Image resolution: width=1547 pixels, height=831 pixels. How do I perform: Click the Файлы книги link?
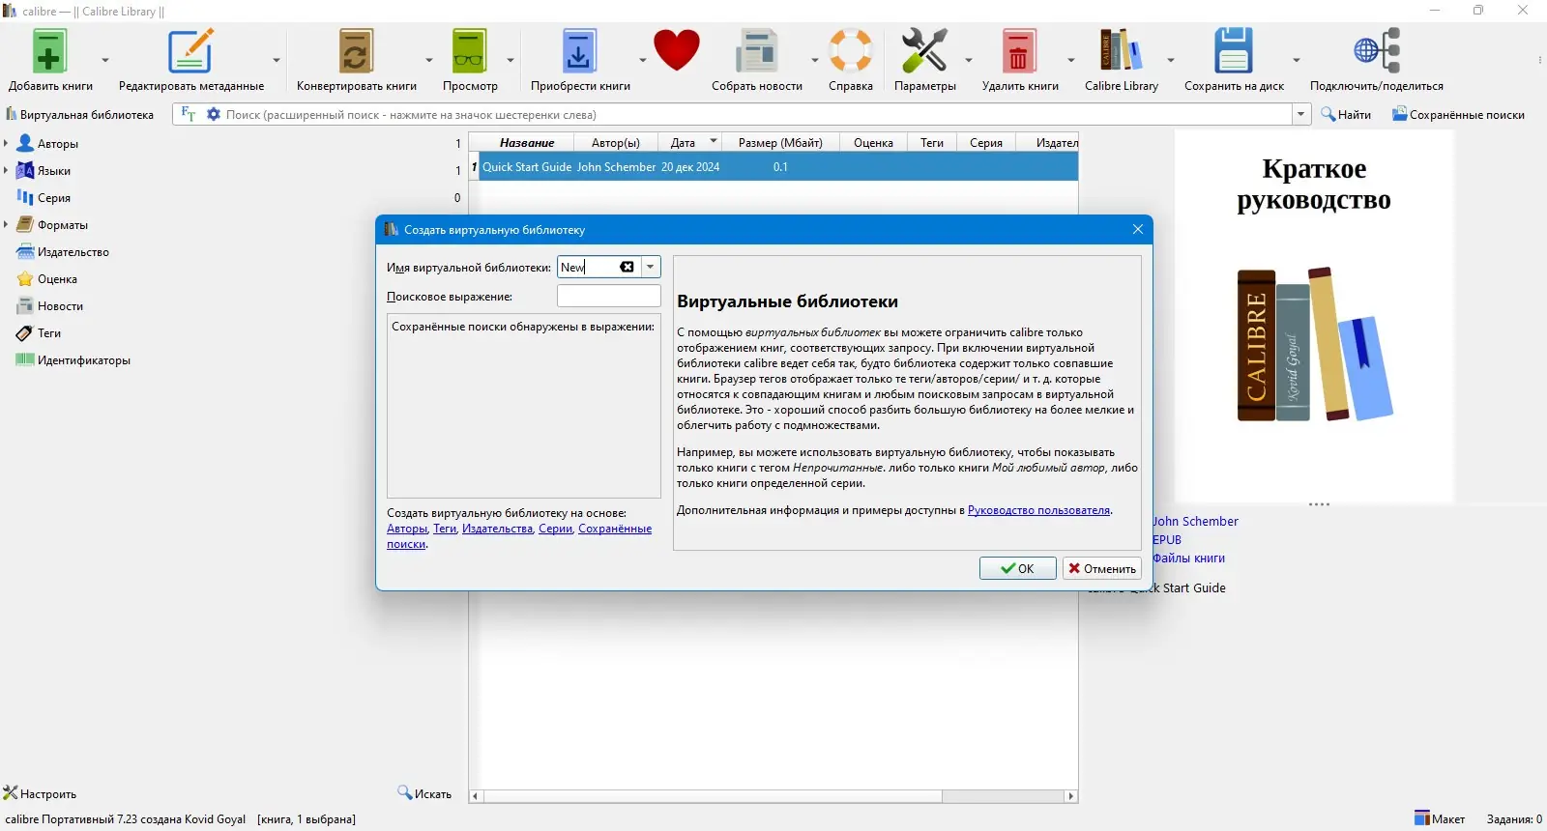1188,558
